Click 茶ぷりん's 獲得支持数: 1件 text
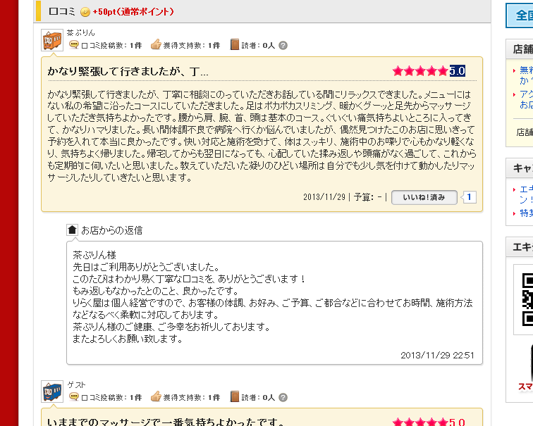The width and height of the screenshot is (533, 426). (192, 46)
